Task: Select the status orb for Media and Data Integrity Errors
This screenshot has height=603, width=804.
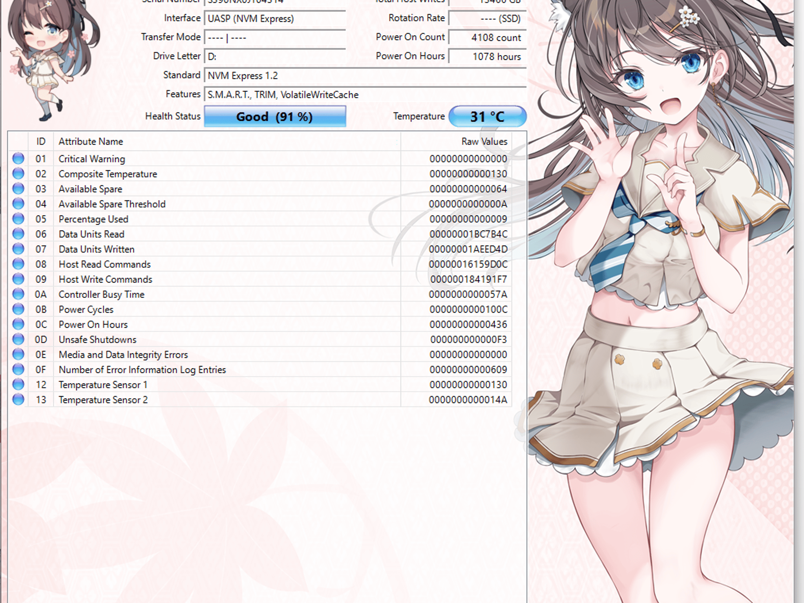Action: (18, 354)
